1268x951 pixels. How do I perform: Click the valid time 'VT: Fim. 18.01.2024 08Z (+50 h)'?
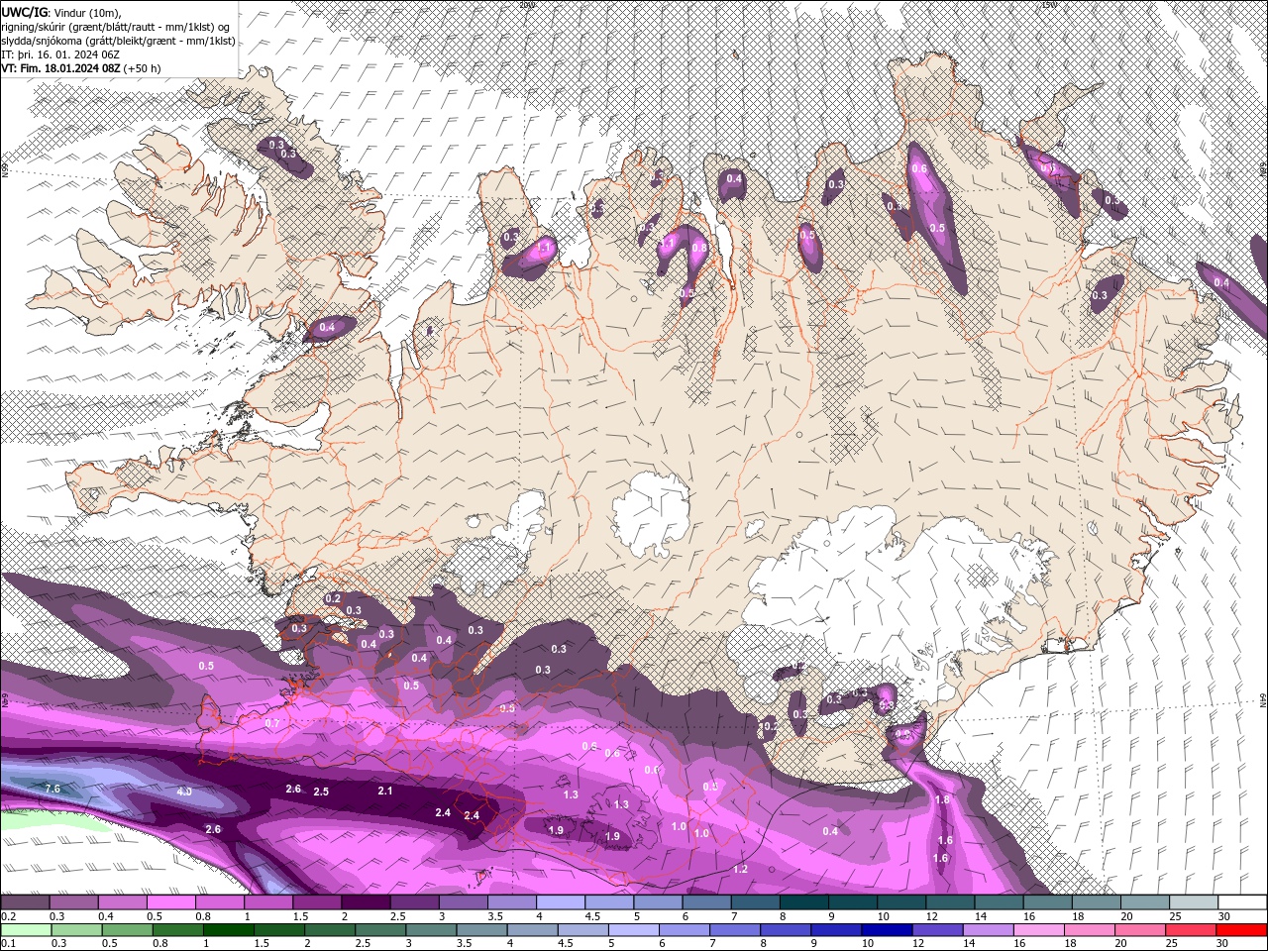(80, 68)
